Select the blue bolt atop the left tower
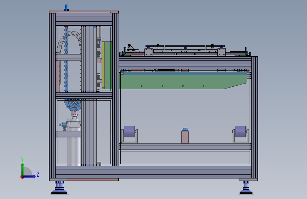 tap(66, 8)
